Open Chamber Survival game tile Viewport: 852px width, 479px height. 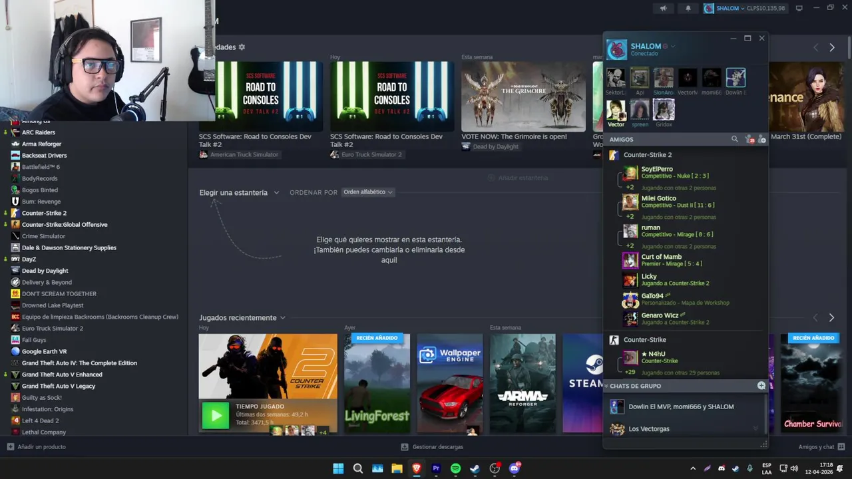pos(812,384)
